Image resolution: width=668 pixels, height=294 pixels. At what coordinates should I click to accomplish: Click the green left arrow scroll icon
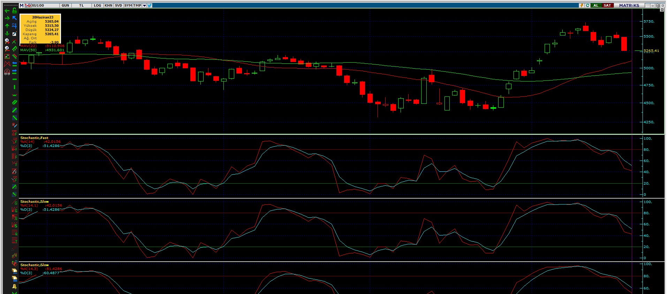7,11
